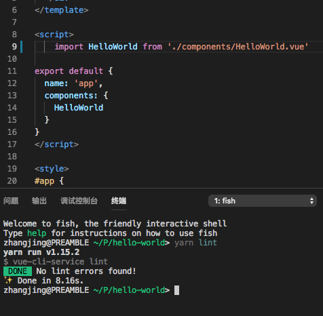323x316 pixels.
Task: Click the style tag on line 19
Action: pyautogui.click(x=52, y=169)
